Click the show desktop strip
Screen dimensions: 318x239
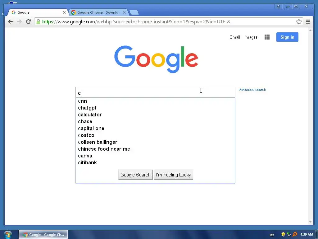(x=316, y=235)
